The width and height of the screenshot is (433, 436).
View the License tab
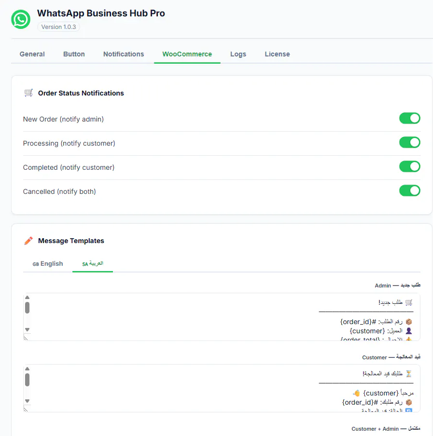click(277, 54)
